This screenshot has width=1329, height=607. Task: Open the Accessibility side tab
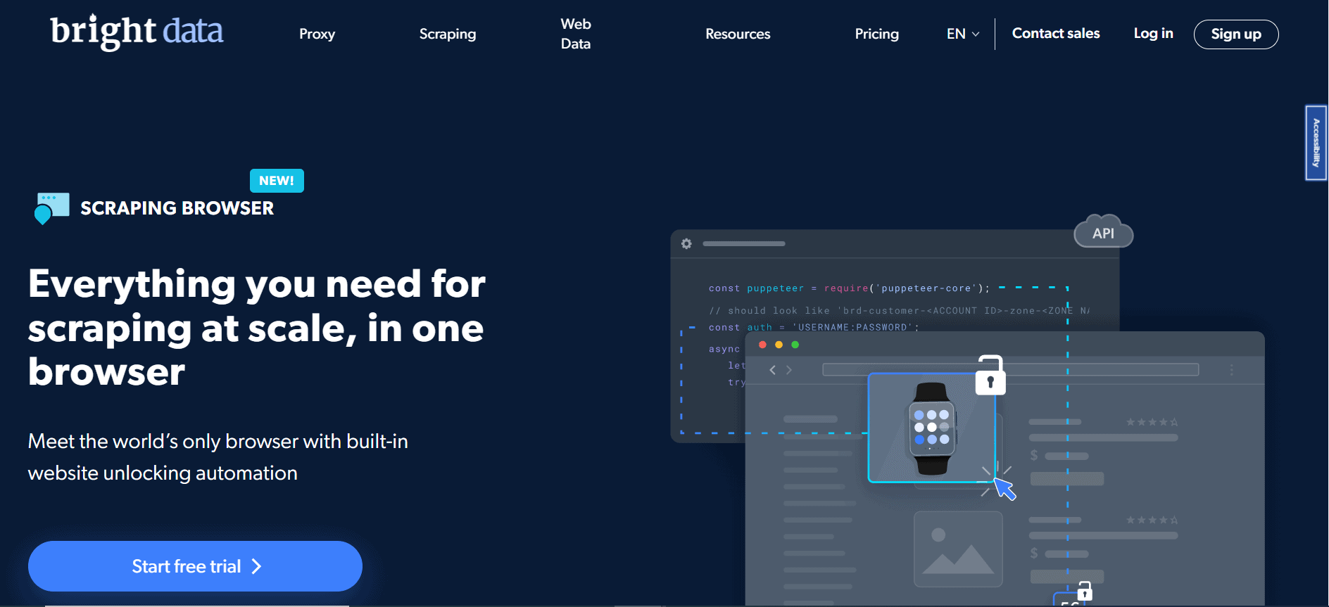(1316, 143)
